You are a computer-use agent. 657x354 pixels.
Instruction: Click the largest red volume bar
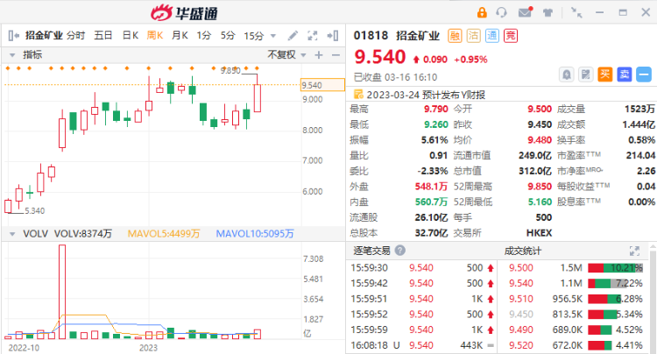point(62,292)
